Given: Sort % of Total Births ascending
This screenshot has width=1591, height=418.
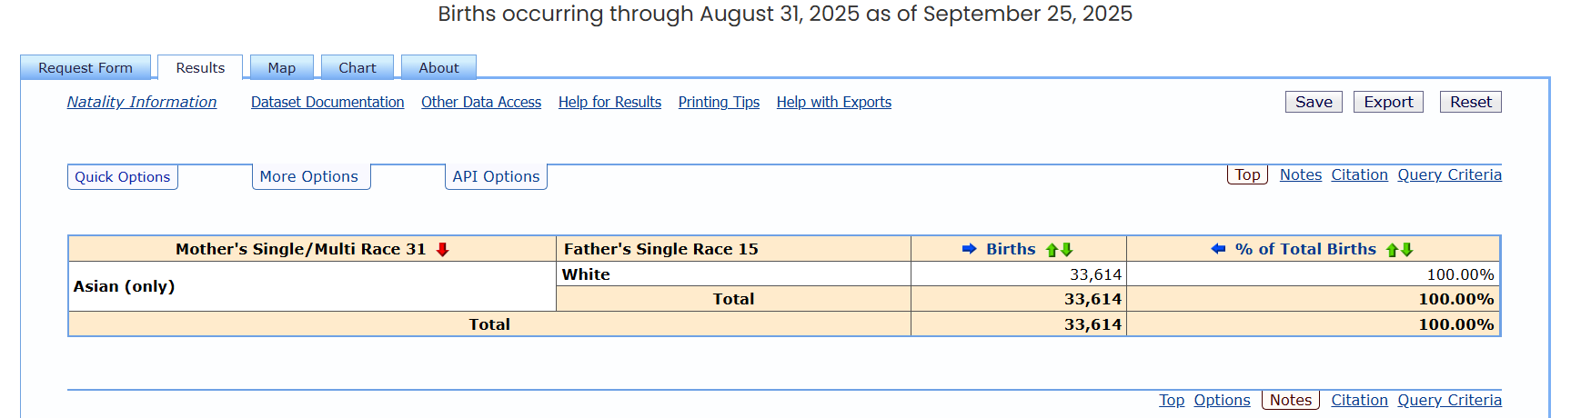Looking at the screenshot, I should coord(1392,250).
